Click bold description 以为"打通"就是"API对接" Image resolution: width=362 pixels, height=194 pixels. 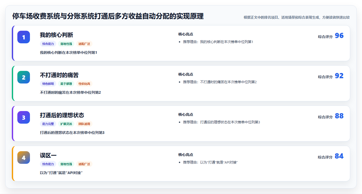tap(61, 173)
